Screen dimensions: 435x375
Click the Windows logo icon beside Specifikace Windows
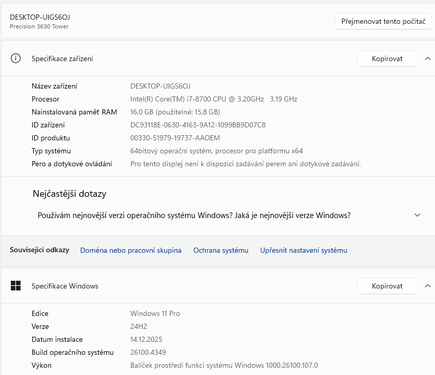(x=16, y=286)
